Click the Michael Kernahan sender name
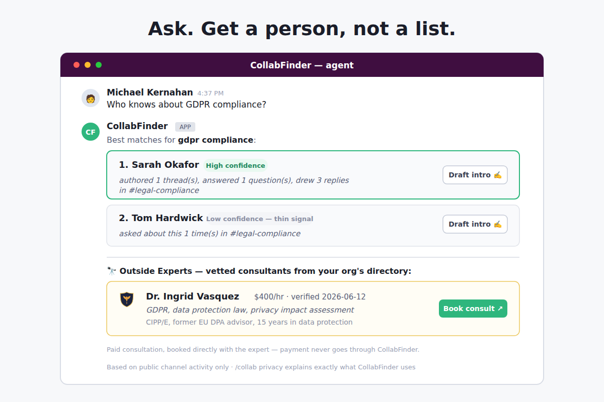604x402 pixels. tap(150, 92)
